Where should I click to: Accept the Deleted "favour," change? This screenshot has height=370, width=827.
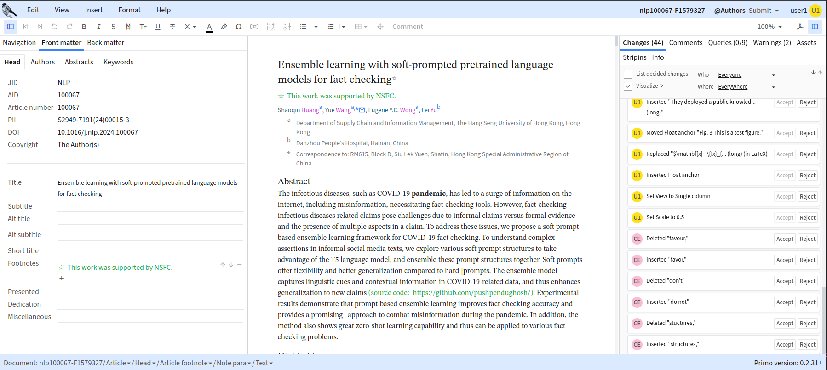point(784,239)
